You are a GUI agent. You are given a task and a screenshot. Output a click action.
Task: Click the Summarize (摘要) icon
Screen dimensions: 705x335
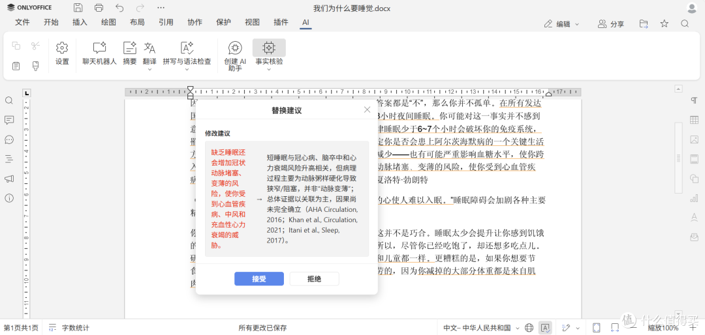click(129, 53)
